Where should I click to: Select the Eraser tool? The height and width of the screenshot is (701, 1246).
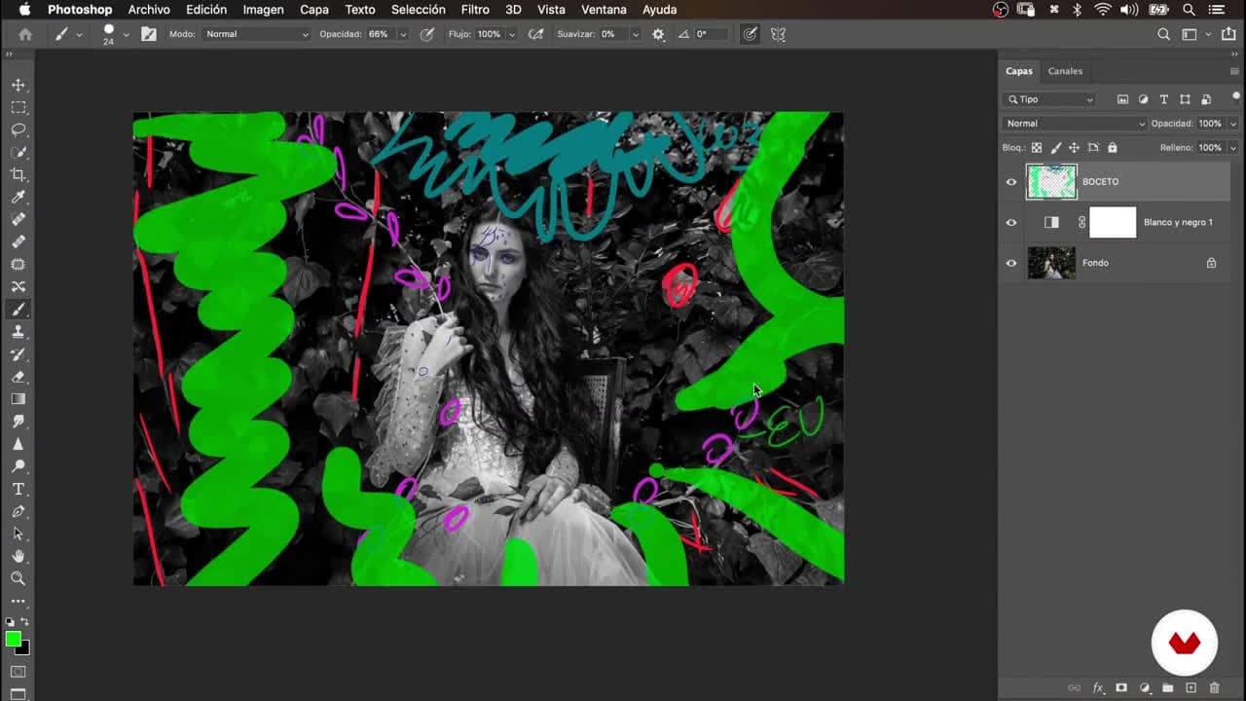pyautogui.click(x=18, y=377)
